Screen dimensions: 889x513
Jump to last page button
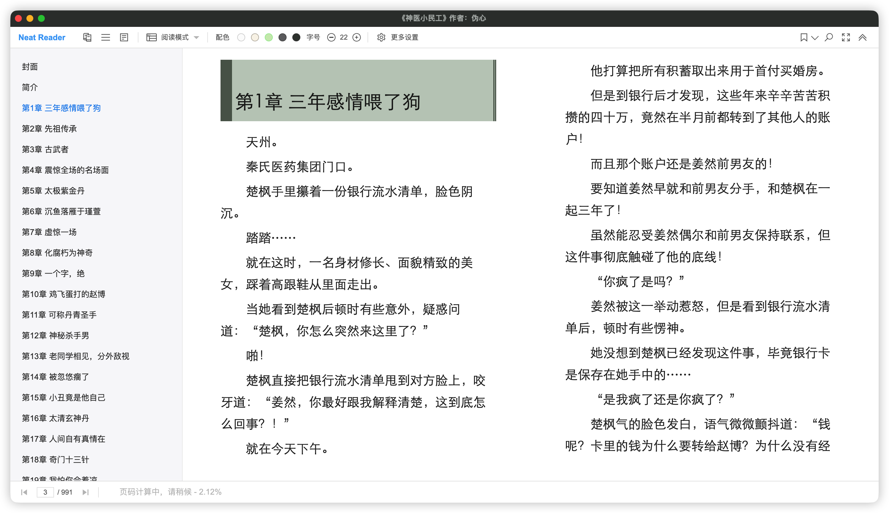(x=85, y=492)
